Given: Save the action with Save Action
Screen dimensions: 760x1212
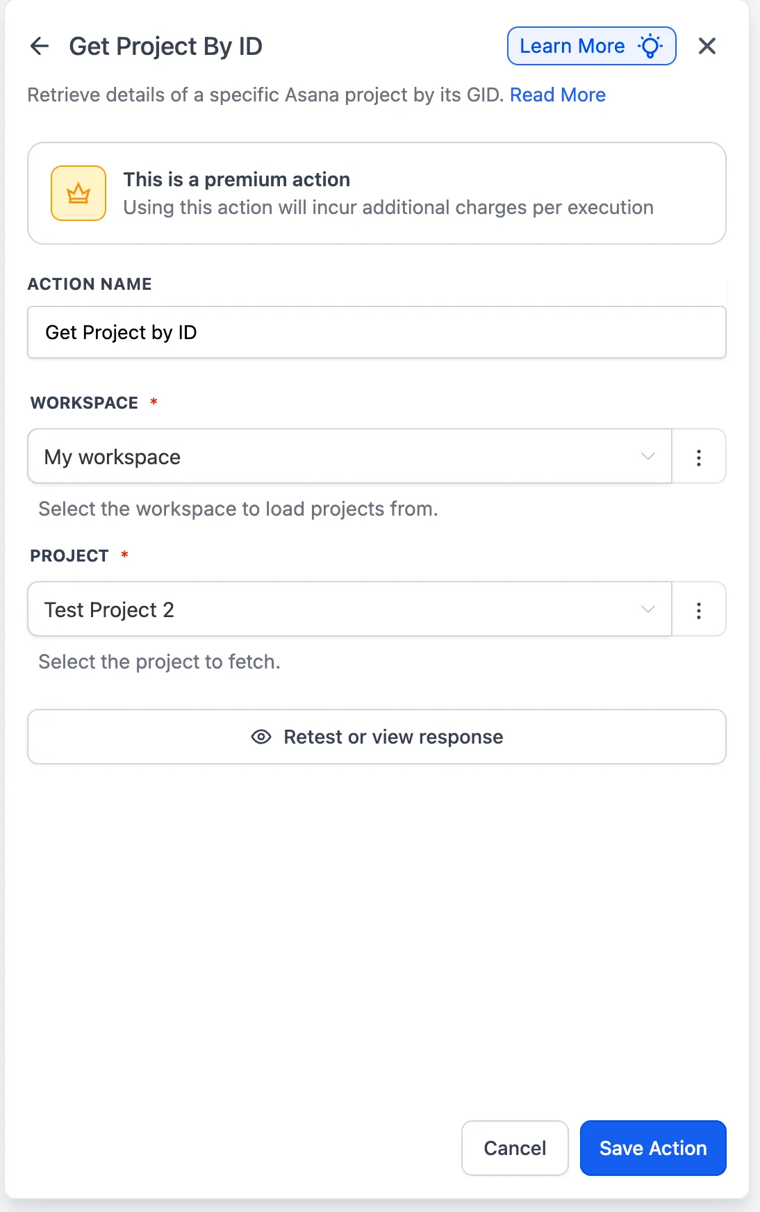Looking at the screenshot, I should coord(653,1148).
